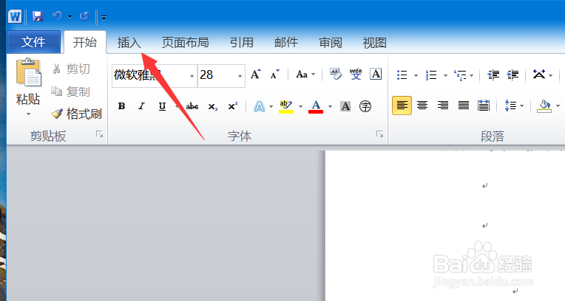Open the 剪贴板 pane launcher

pos(99,134)
